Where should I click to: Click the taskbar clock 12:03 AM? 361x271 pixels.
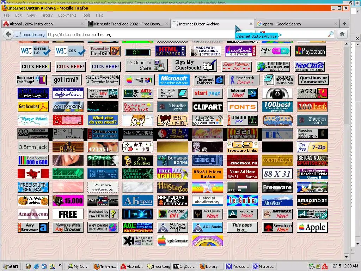[x=344, y=266]
